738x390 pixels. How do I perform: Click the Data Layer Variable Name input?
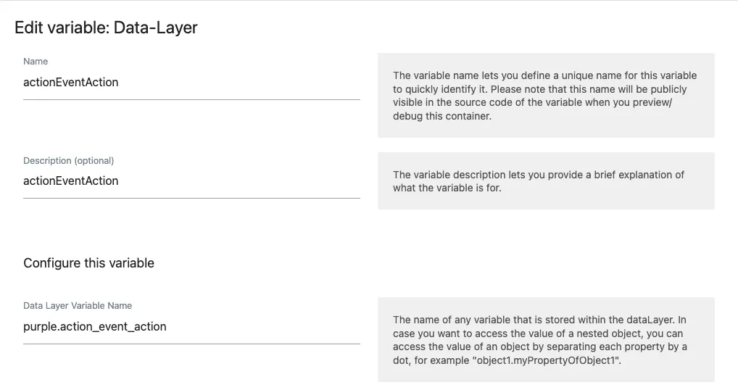click(x=191, y=327)
